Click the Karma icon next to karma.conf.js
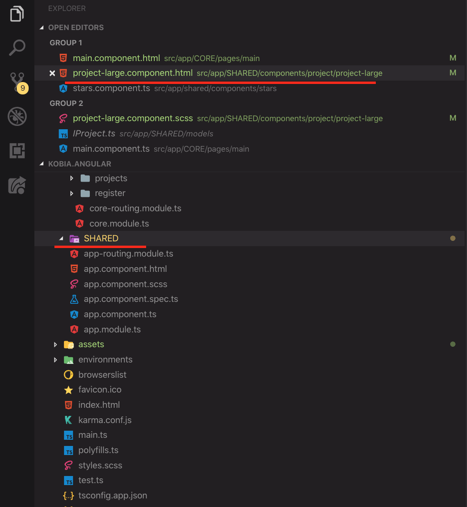 [x=68, y=420]
